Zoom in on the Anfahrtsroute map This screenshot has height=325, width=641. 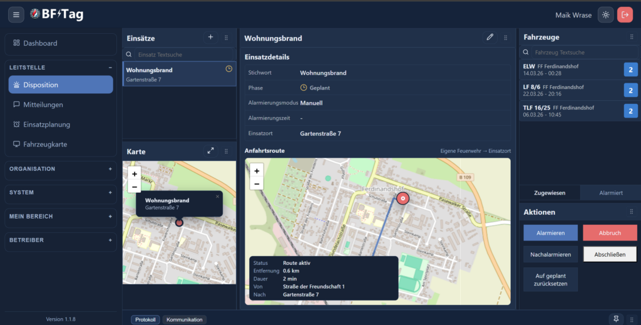tap(257, 170)
